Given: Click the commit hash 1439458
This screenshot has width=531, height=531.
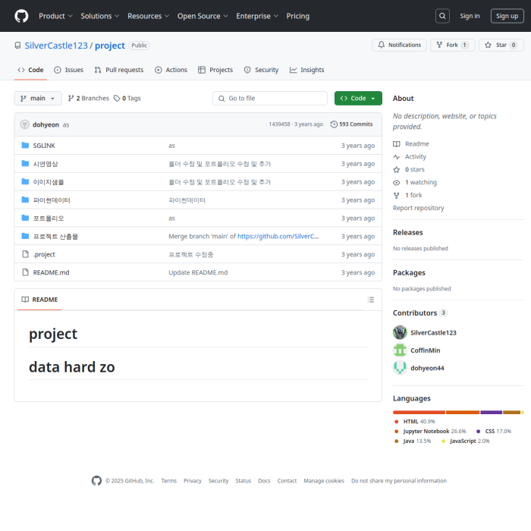Looking at the screenshot, I should click(279, 124).
